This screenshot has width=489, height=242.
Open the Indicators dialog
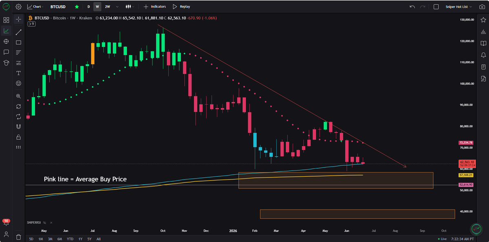[154, 6]
